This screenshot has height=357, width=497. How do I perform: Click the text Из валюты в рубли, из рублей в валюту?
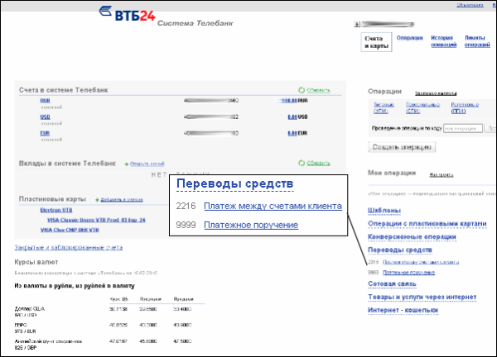click(x=75, y=286)
